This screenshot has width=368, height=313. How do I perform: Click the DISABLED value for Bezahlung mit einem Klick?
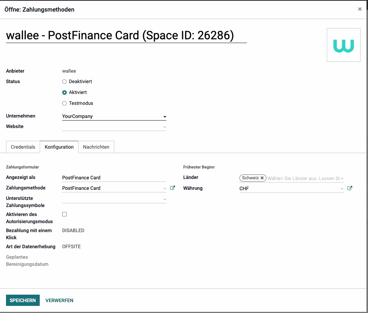click(x=73, y=231)
